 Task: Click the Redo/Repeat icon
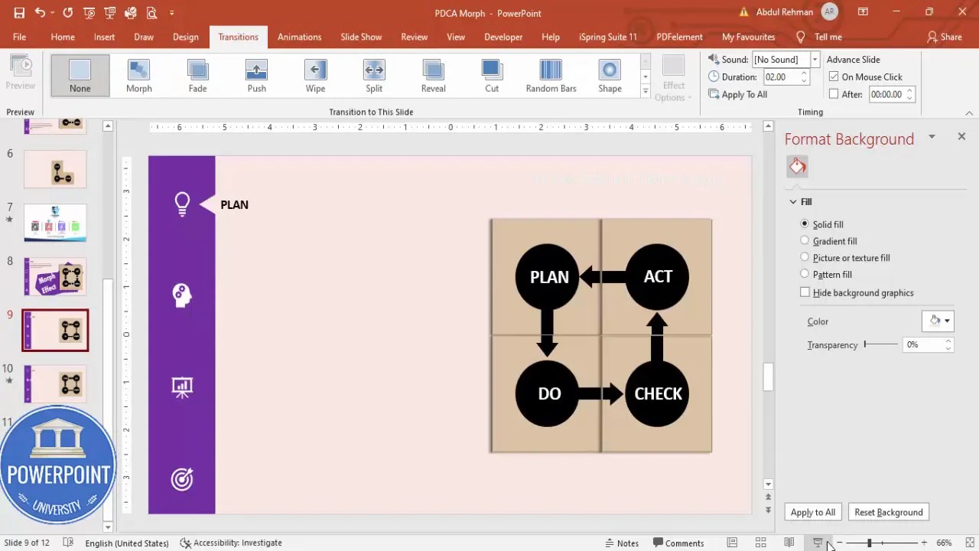tap(67, 13)
